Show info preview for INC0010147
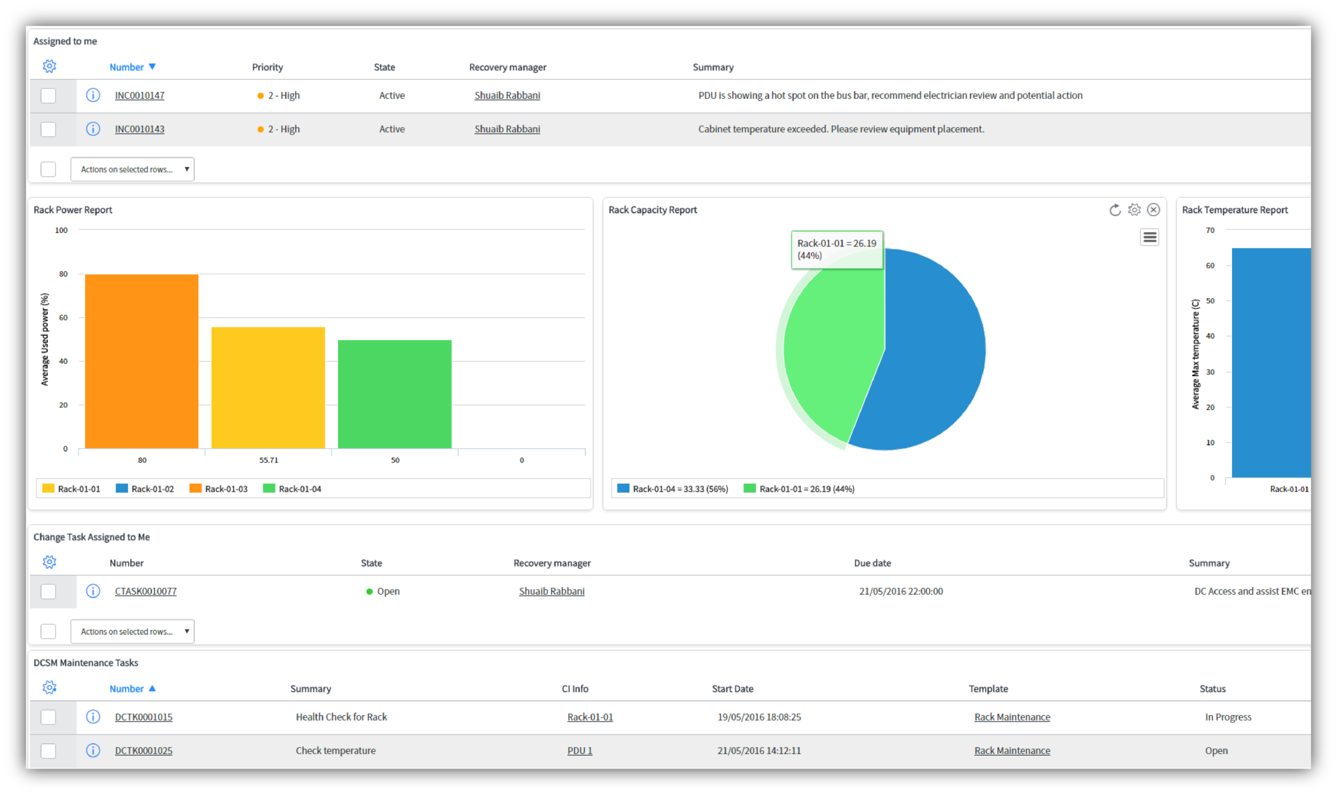The image size is (1339, 796). click(x=93, y=95)
